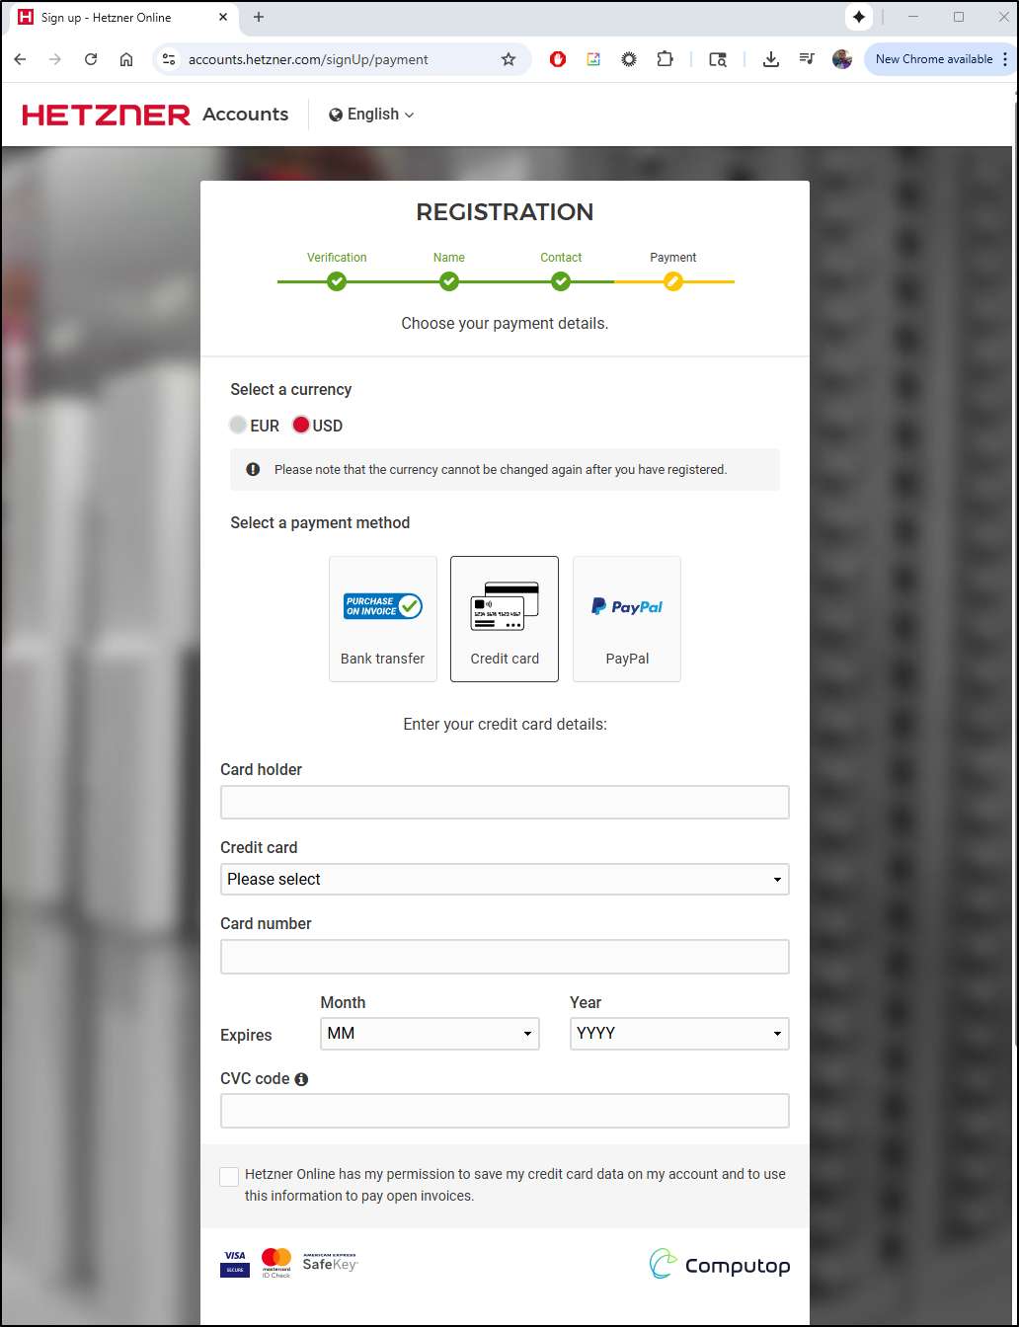The width and height of the screenshot is (1019, 1327).
Task: Click the Card number input field
Action: [505, 957]
